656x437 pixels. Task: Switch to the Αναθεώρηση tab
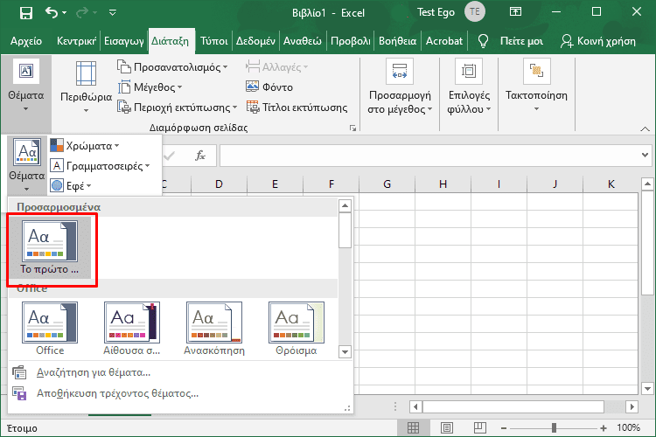[x=303, y=41]
